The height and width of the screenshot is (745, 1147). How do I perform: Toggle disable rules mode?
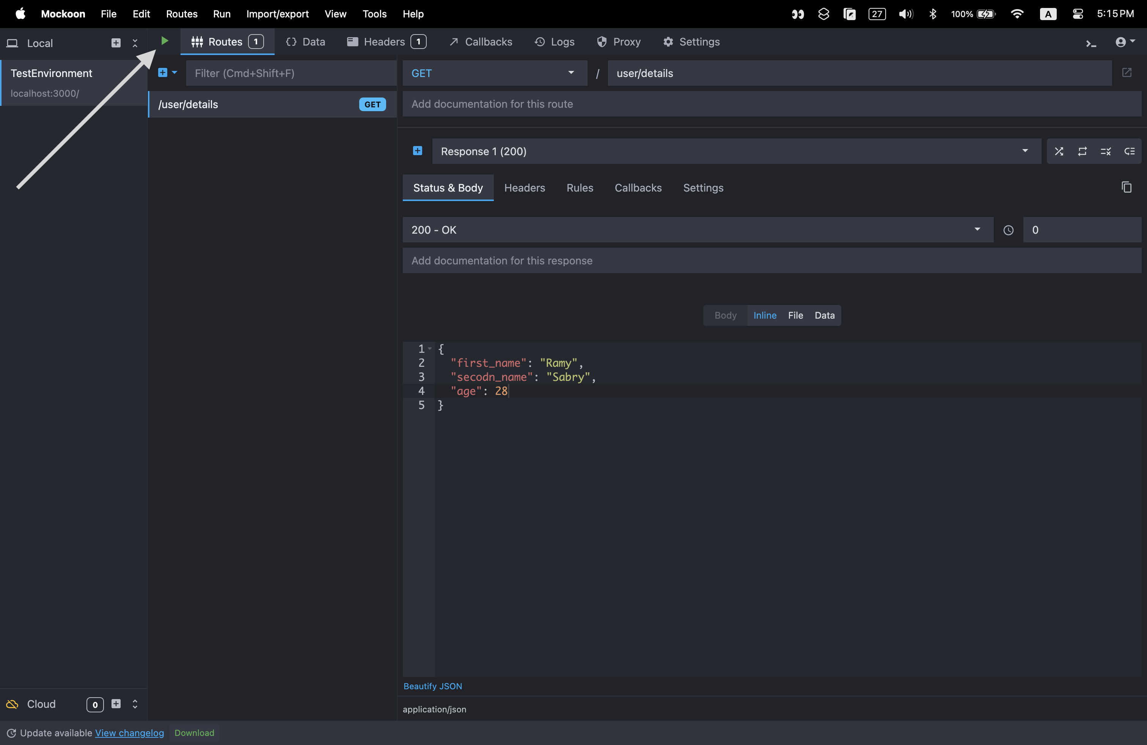pyautogui.click(x=1106, y=151)
